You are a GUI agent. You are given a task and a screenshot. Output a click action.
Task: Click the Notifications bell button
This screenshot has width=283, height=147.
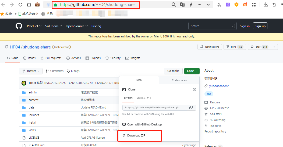(x=210, y=47)
